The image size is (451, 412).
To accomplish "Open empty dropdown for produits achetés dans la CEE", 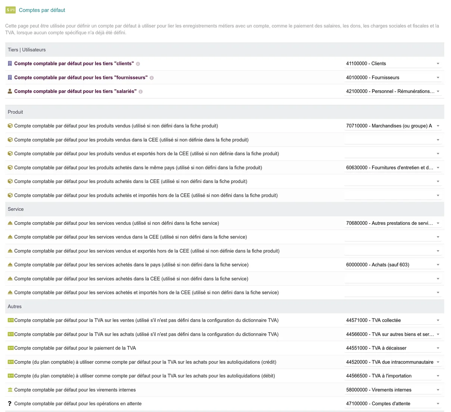I will [x=393, y=182].
